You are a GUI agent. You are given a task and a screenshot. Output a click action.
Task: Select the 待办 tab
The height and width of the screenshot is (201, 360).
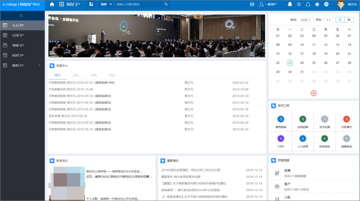point(57,75)
